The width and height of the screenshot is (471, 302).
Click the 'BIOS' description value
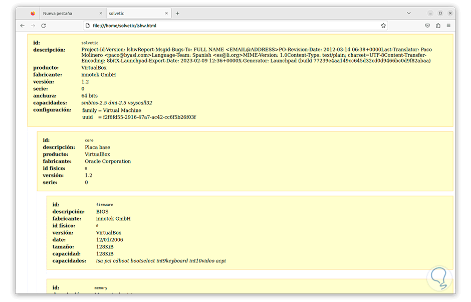pos(102,212)
